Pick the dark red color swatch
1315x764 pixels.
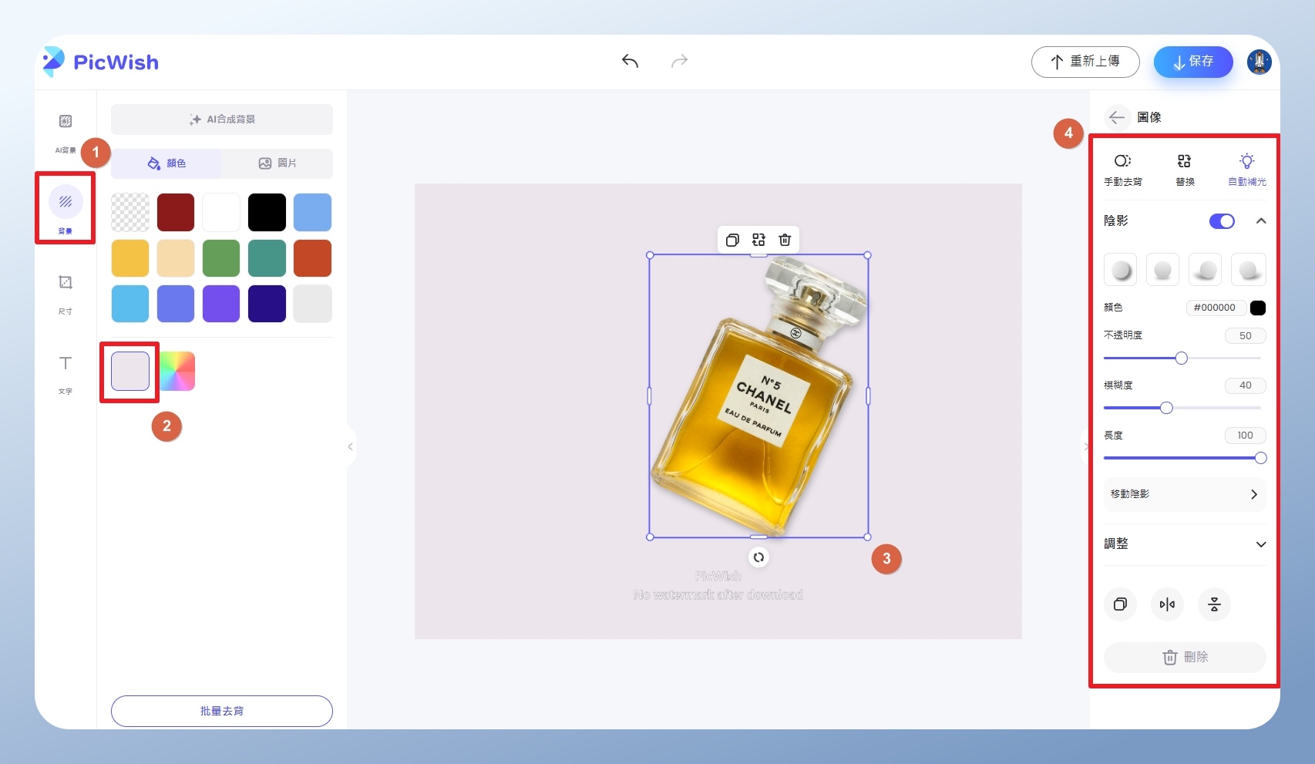[176, 212]
